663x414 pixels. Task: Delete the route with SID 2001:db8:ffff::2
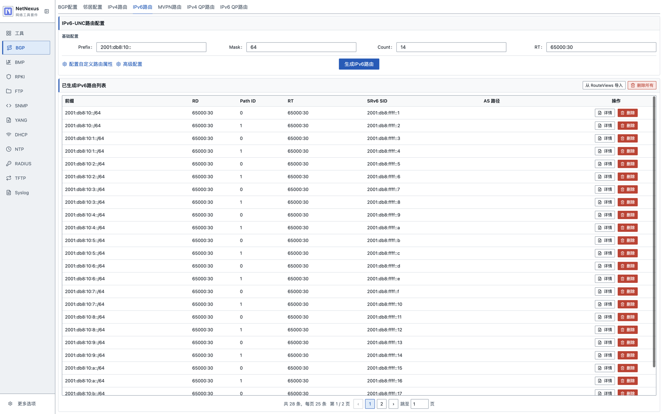[x=627, y=126]
